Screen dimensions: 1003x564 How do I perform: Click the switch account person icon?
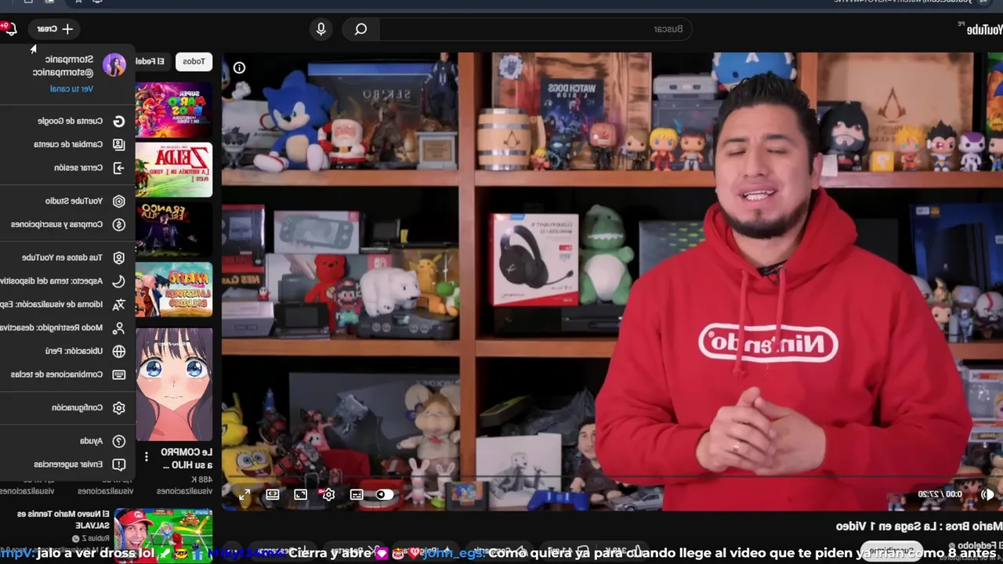tap(119, 144)
